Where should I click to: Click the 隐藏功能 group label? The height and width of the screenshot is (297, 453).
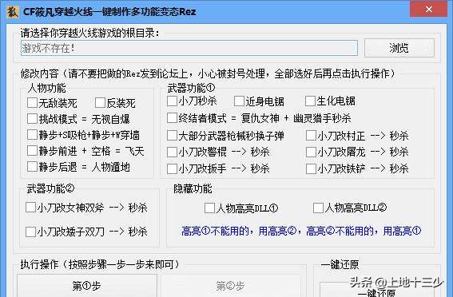tap(193, 188)
